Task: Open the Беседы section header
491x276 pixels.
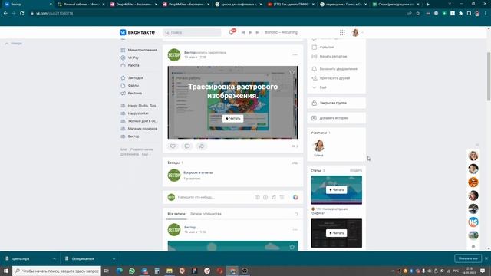Action: click(x=176, y=163)
